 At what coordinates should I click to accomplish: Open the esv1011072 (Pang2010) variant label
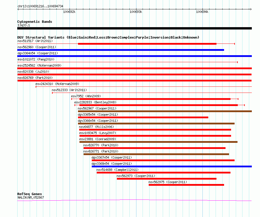pyautogui.click(x=36, y=59)
